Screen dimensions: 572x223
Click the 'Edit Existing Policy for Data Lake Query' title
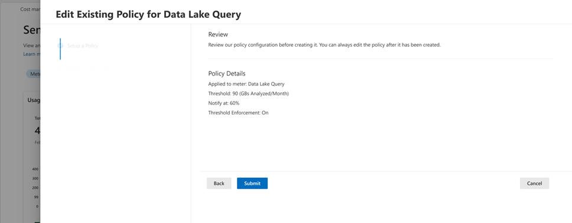click(x=148, y=14)
